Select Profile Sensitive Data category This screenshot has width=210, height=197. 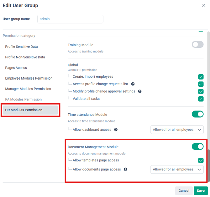coord(21,47)
